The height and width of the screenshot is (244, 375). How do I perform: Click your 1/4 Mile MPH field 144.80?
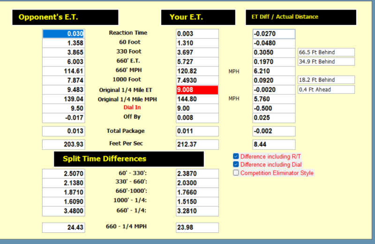(x=197, y=99)
